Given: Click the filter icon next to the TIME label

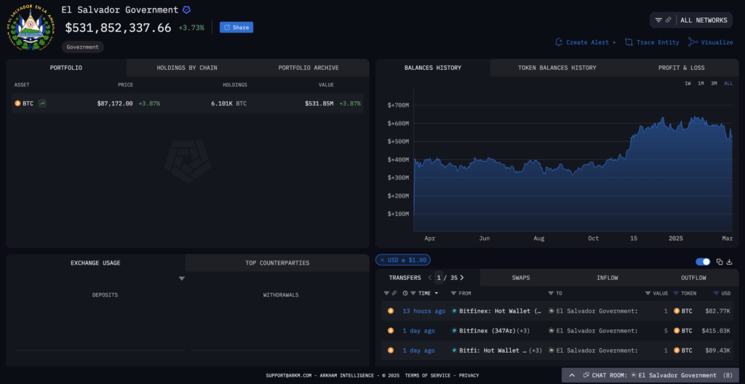Looking at the screenshot, I should pos(413,293).
